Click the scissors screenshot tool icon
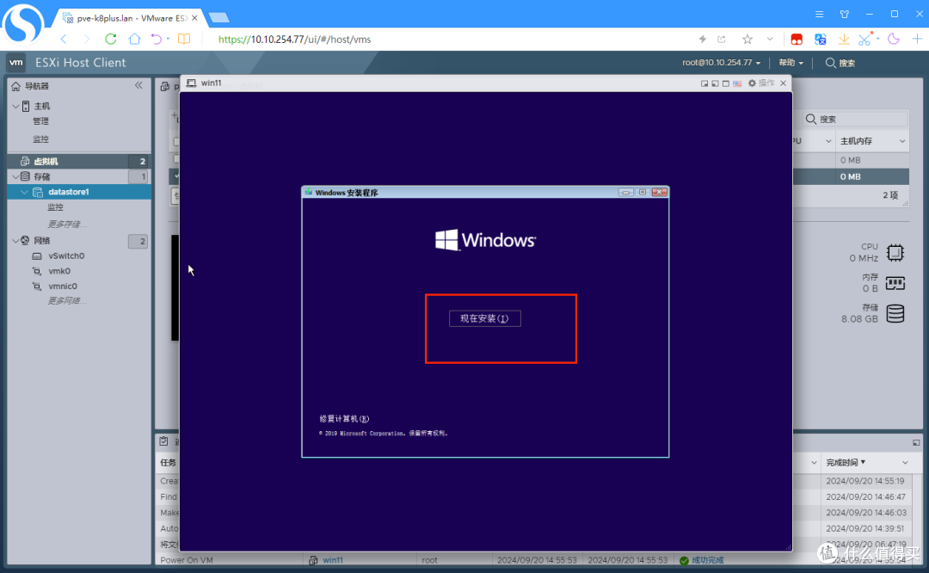 [865, 39]
